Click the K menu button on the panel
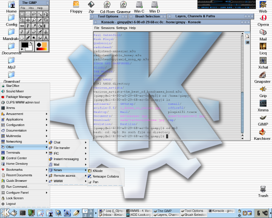 (5, 213)
